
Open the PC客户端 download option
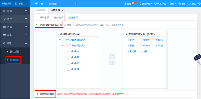[x=160, y=4]
